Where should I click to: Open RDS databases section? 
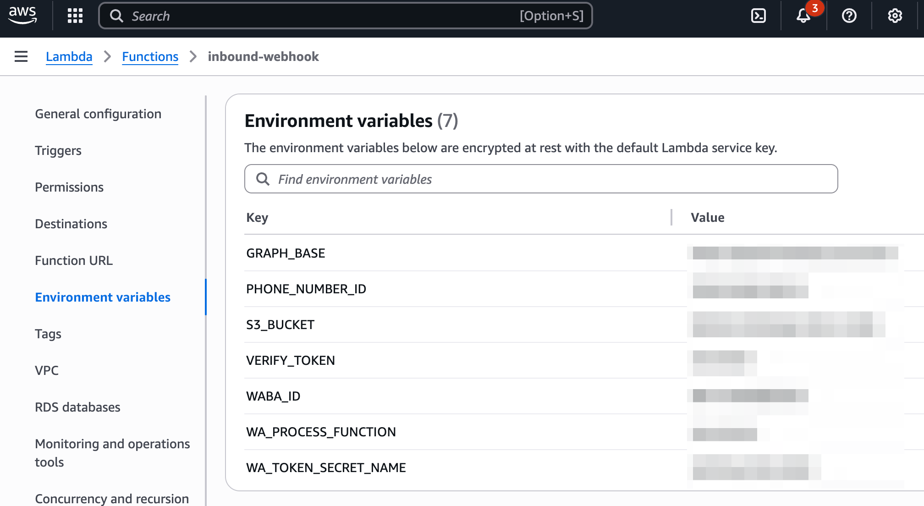tap(77, 407)
